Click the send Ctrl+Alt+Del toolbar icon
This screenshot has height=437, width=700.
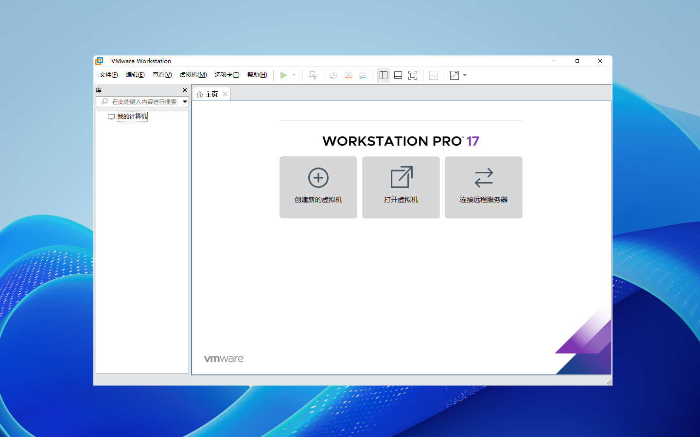[313, 75]
